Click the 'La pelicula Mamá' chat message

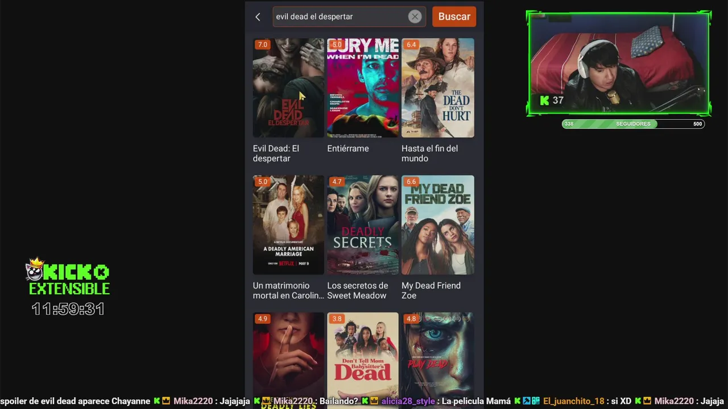[476, 401]
